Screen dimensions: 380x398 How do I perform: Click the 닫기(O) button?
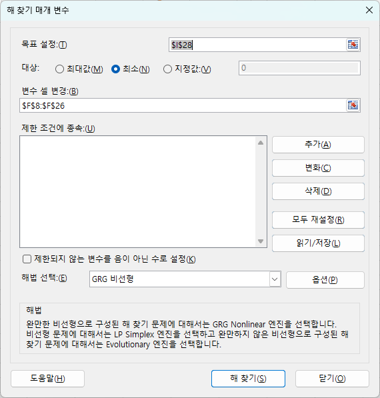click(332, 379)
